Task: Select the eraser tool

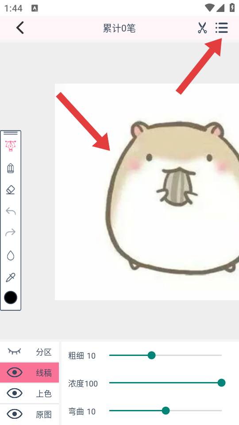Action: [11, 190]
